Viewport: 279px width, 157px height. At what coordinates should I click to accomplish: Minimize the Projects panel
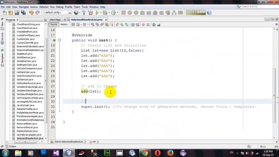[x=45, y=20]
